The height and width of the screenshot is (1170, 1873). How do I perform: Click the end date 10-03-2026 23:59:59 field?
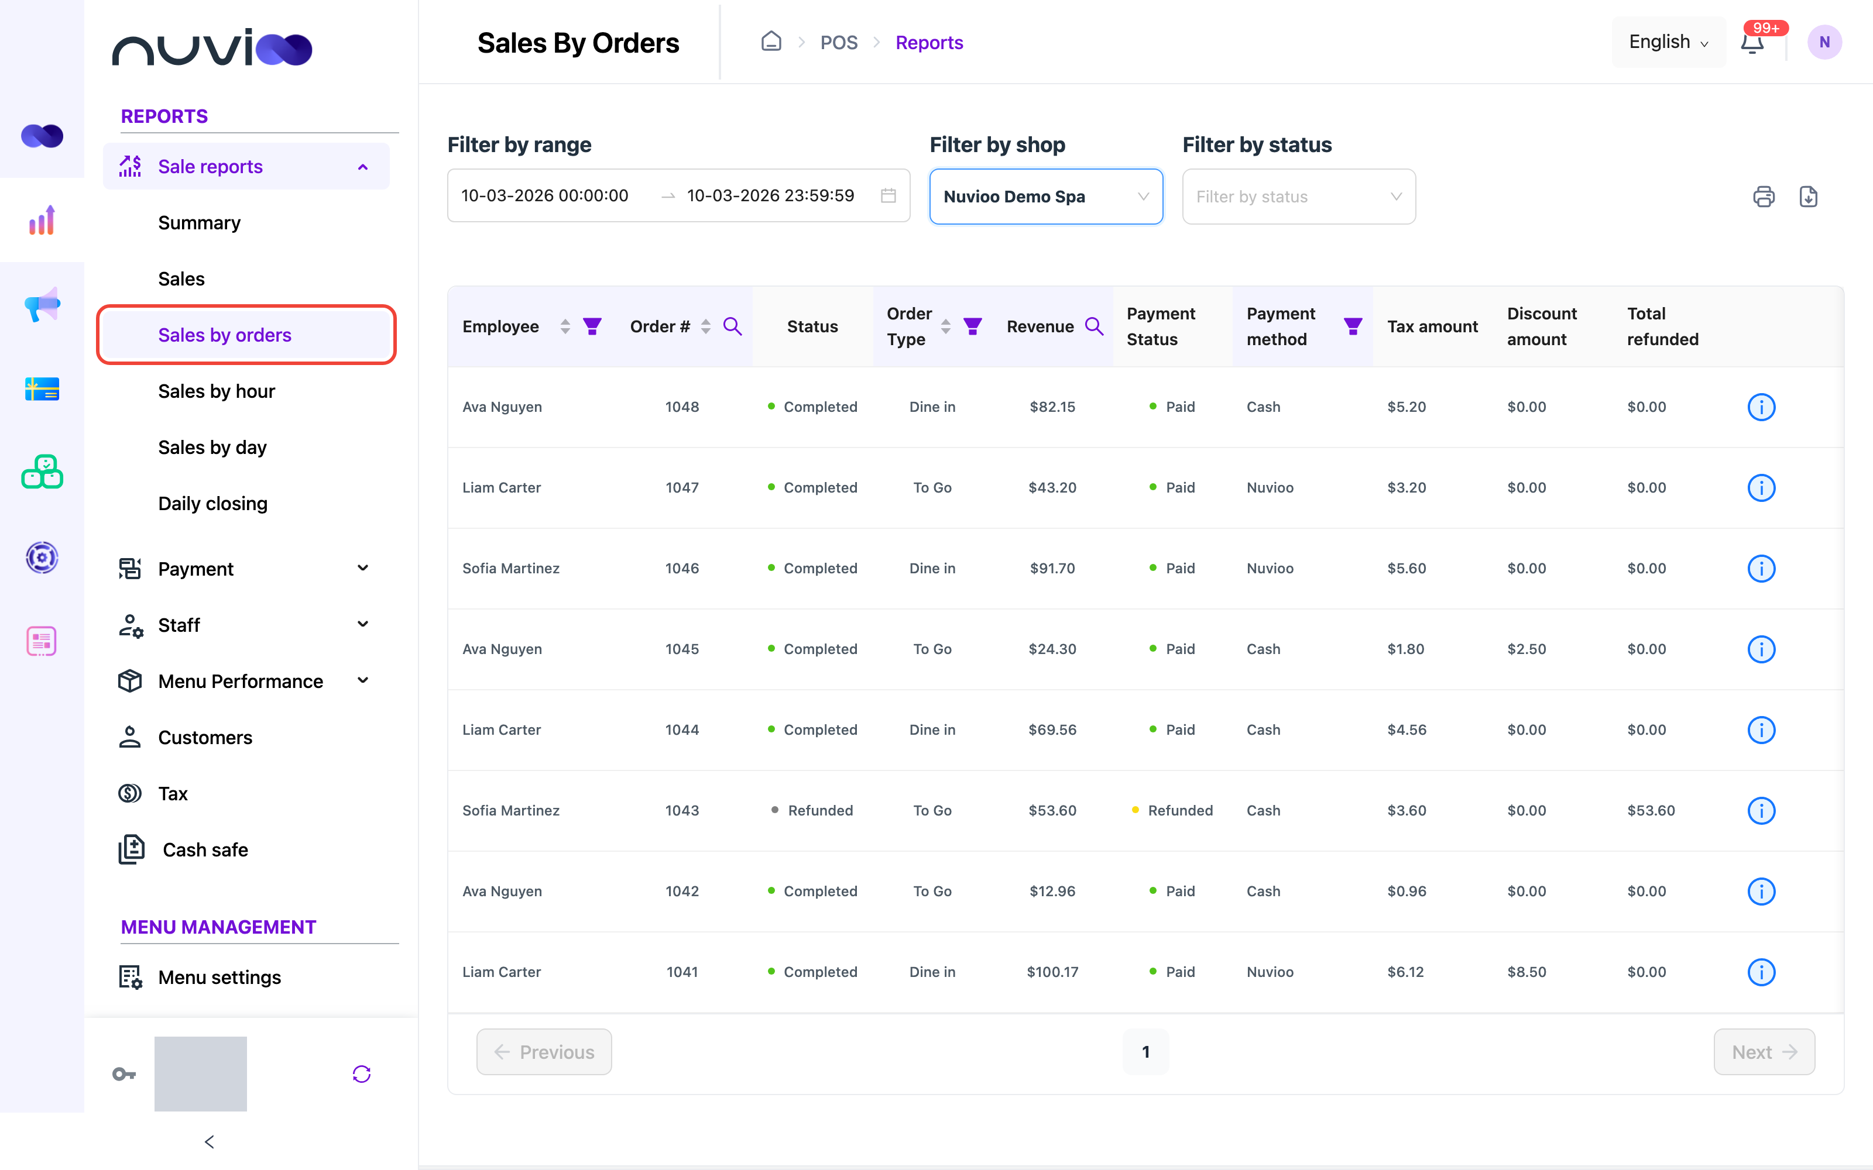click(x=771, y=196)
